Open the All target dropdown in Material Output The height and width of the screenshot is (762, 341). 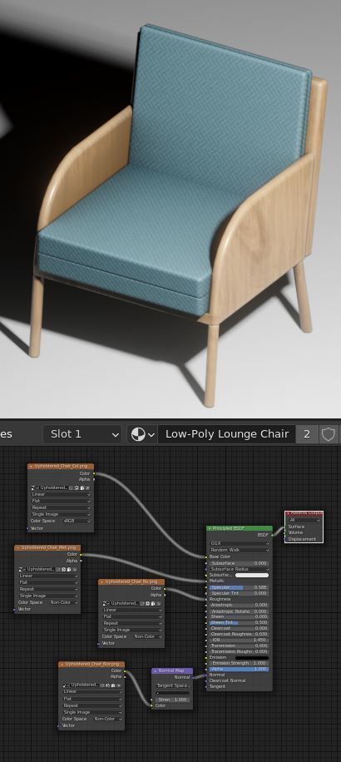pyautogui.click(x=304, y=520)
